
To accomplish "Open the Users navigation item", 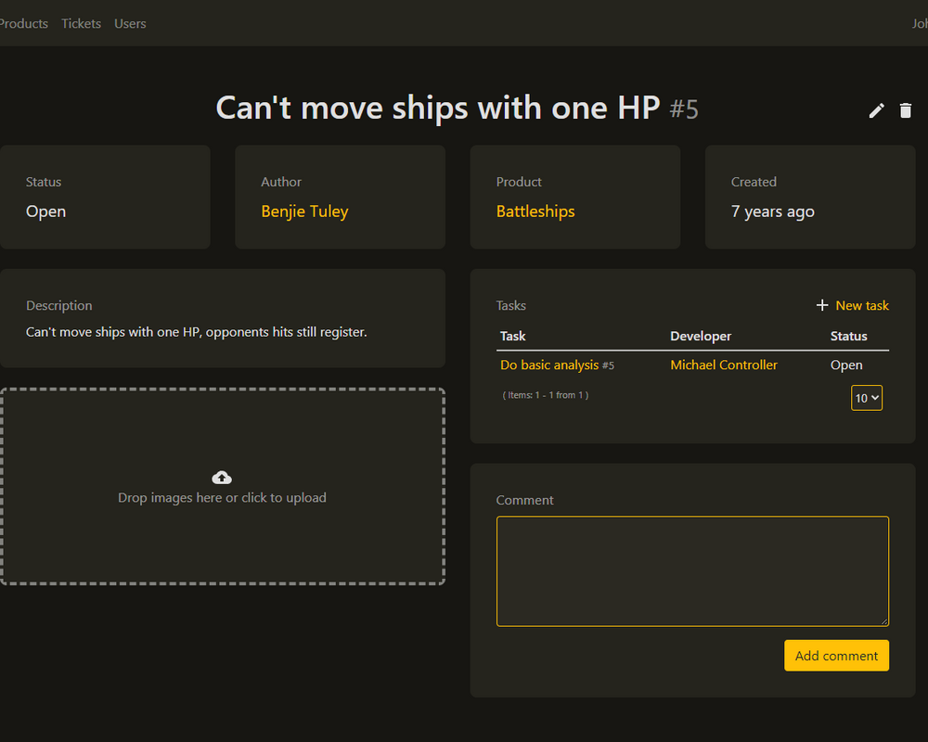I will pyautogui.click(x=130, y=24).
